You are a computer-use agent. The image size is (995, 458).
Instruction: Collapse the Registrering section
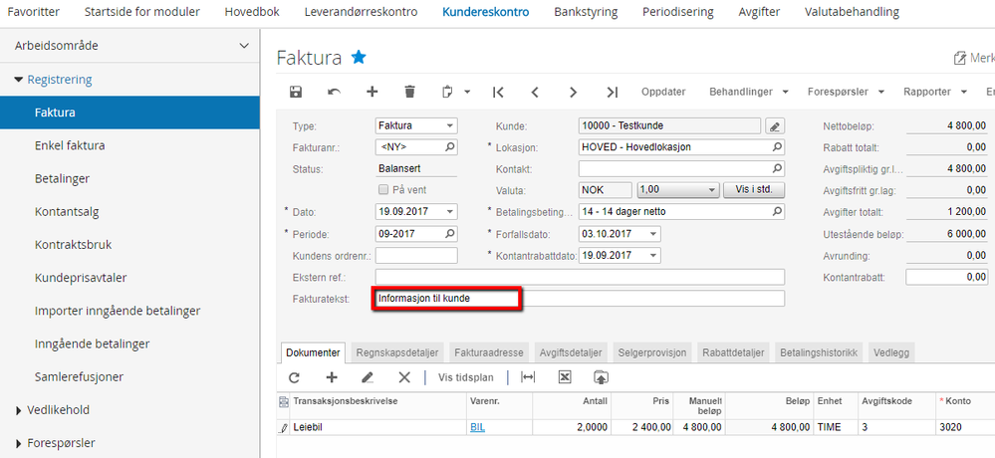[x=18, y=80]
